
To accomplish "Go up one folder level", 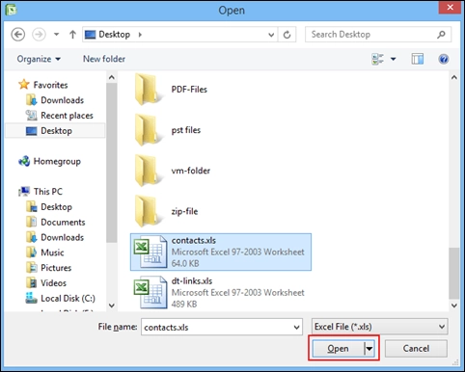I will coord(72,34).
